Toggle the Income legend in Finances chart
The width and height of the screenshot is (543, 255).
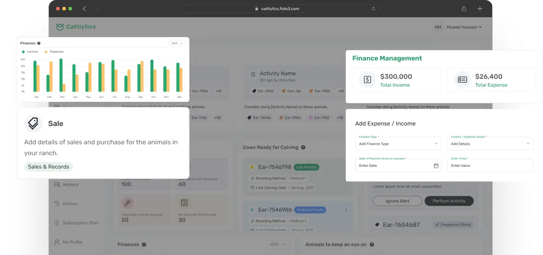coord(30,52)
